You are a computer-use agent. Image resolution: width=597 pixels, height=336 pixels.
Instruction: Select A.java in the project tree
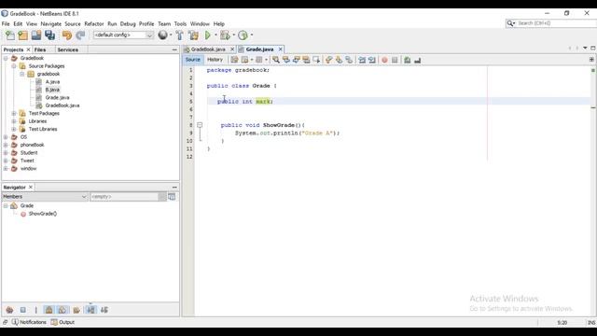[52, 82]
